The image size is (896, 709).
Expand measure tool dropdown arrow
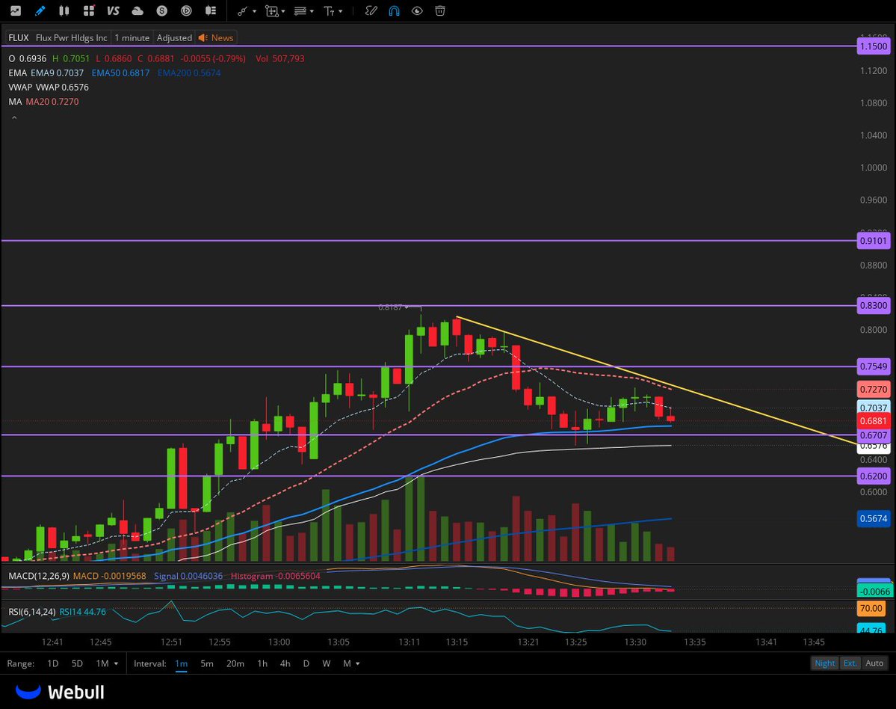point(283,11)
